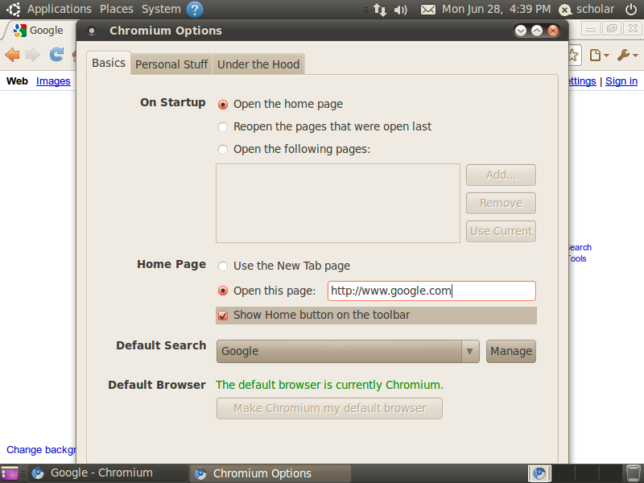Viewport: 644px width, 483px height.
Task: Click the Google favicon on browser tab
Action: 19,31
